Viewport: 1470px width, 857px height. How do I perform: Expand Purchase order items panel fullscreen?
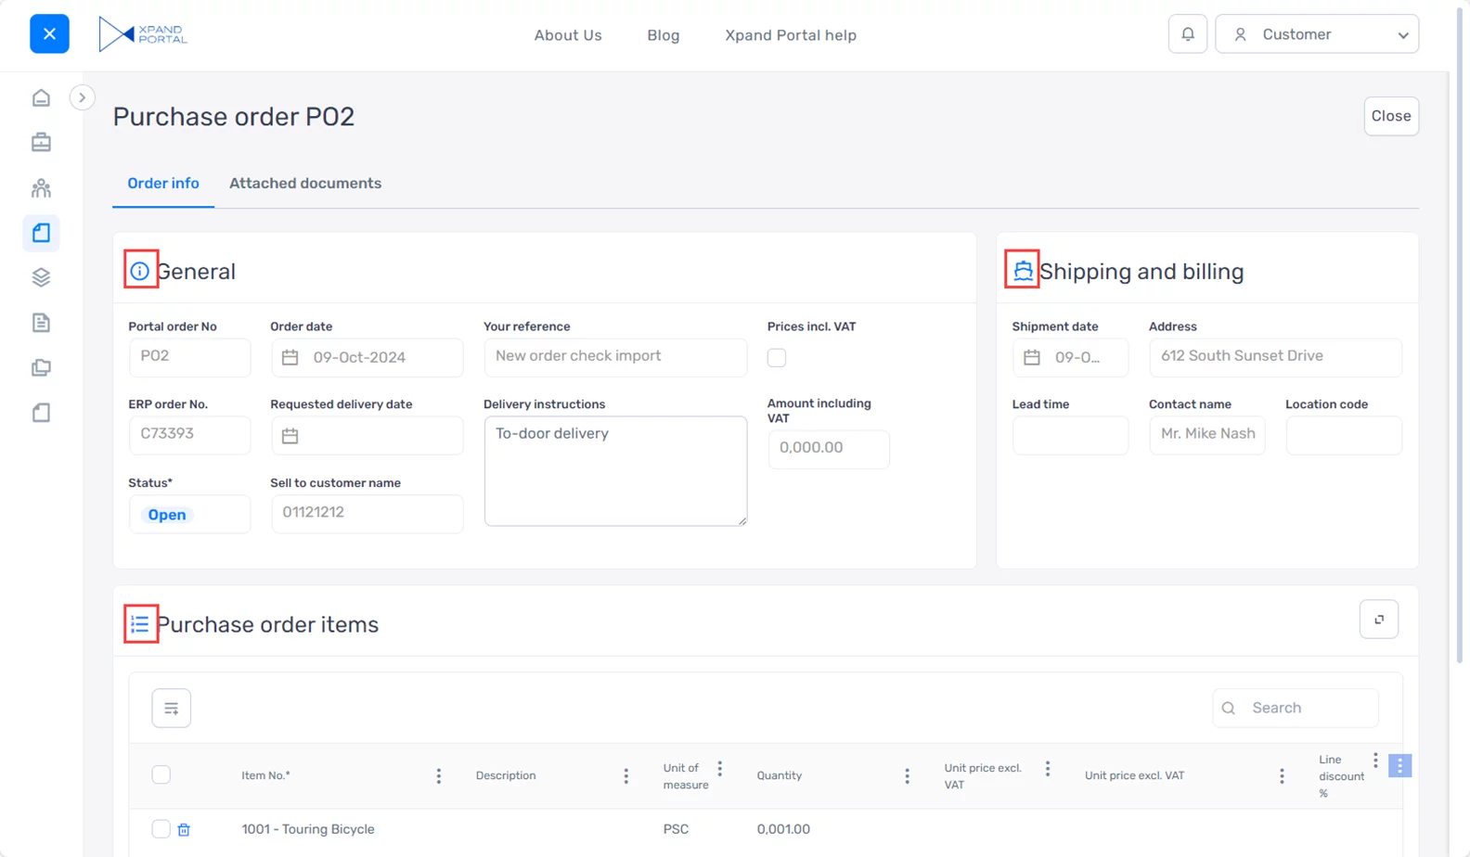click(1378, 620)
